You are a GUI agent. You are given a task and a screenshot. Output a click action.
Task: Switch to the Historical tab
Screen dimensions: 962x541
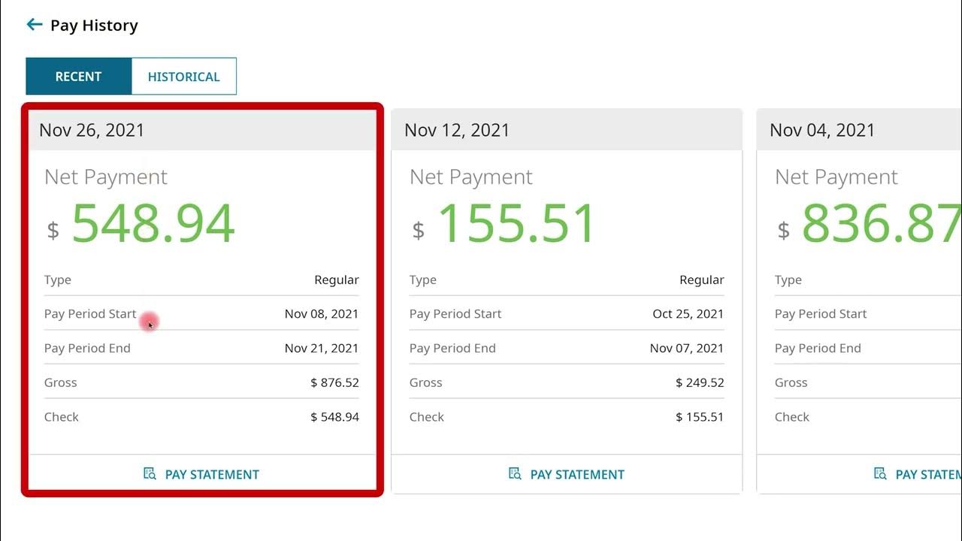point(183,77)
